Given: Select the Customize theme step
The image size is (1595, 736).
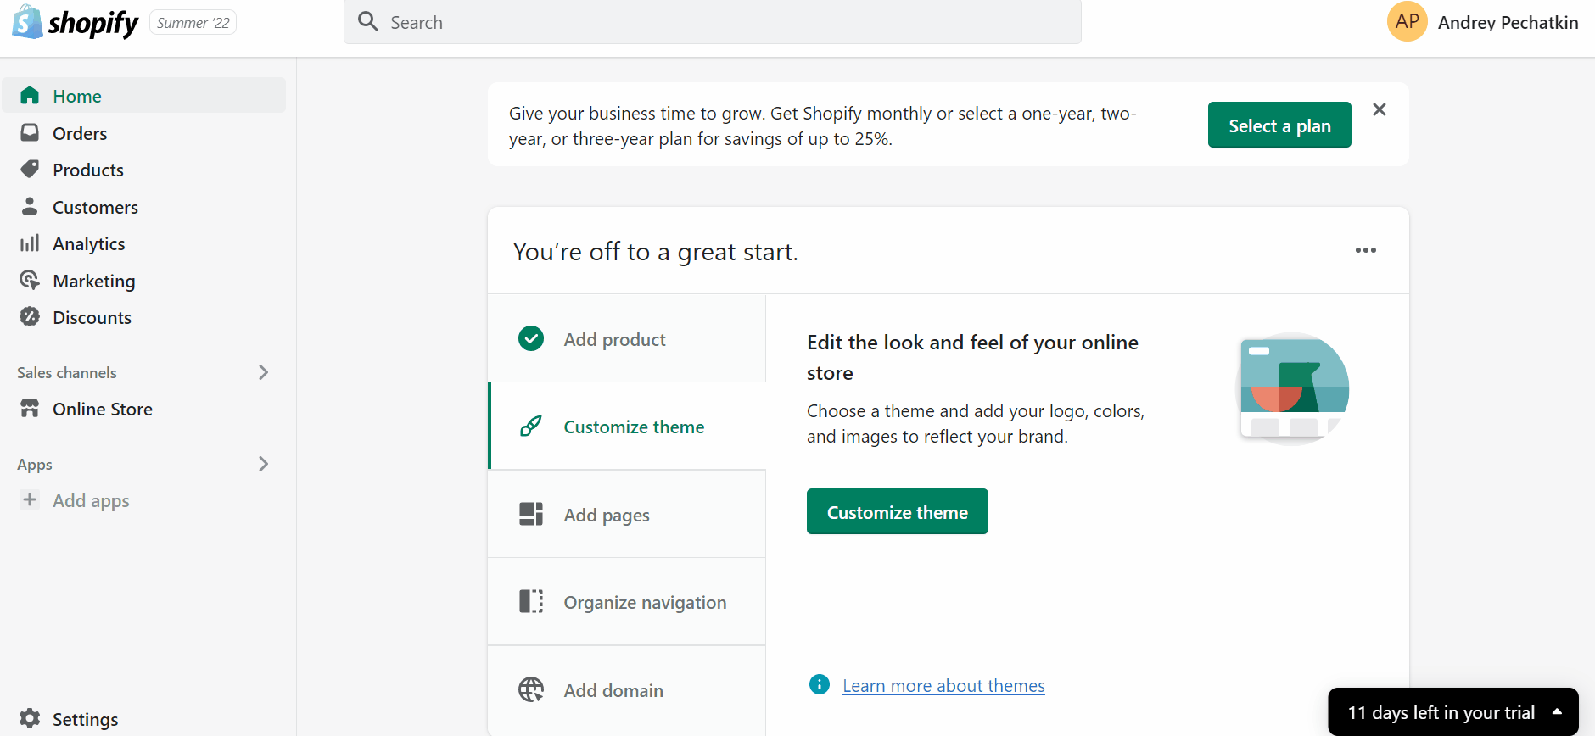Looking at the screenshot, I should [627, 427].
